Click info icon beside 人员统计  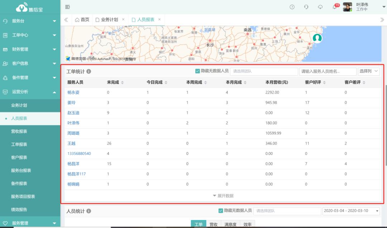(x=89, y=211)
